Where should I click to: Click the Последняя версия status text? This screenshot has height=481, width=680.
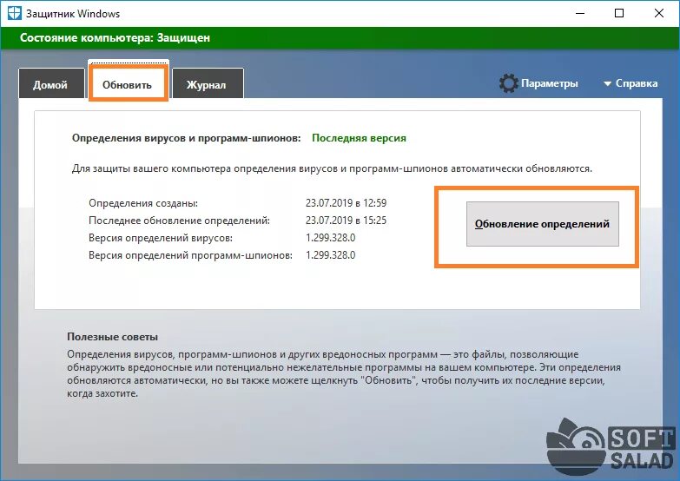359,138
